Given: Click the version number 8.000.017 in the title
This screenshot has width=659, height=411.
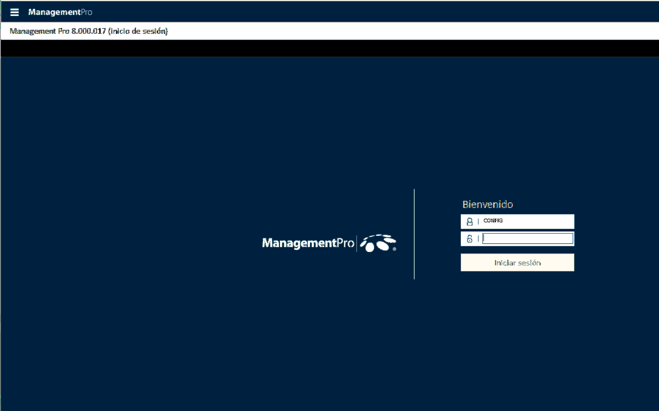Looking at the screenshot, I should (x=88, y=31).
